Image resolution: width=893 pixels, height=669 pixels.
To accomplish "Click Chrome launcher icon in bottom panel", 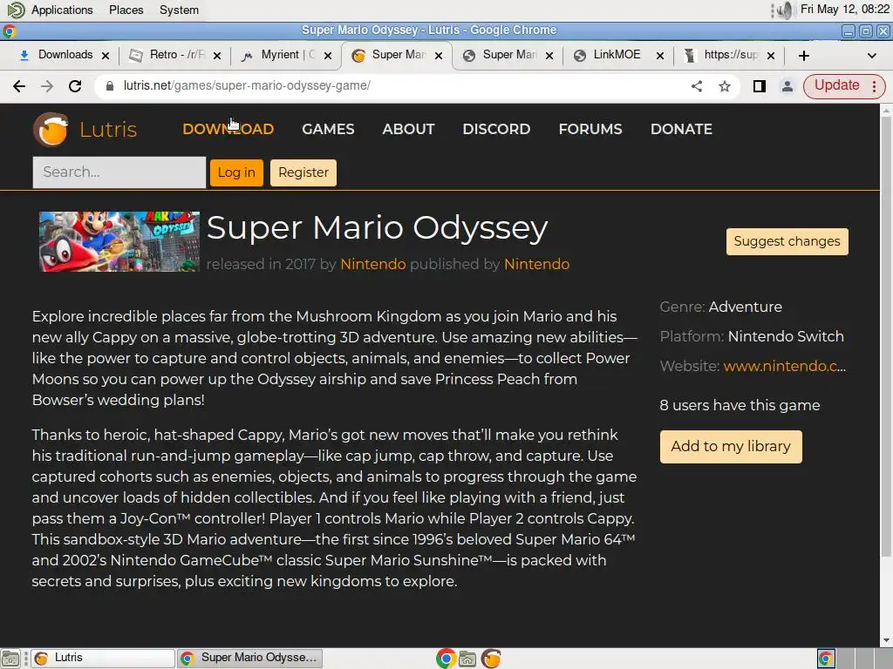I will pyautogui.click(x=446, y=659).
